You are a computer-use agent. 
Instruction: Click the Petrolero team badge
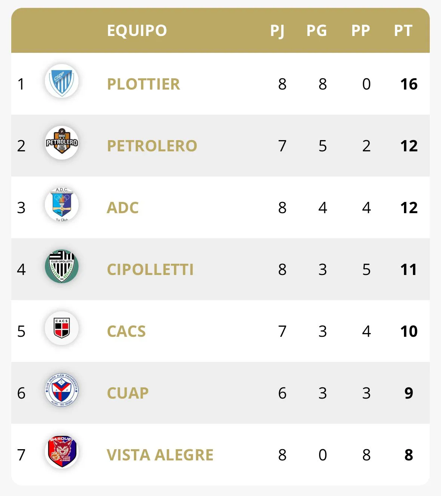[62, 143]
